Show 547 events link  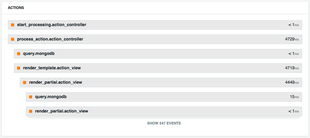coord(164,123)
